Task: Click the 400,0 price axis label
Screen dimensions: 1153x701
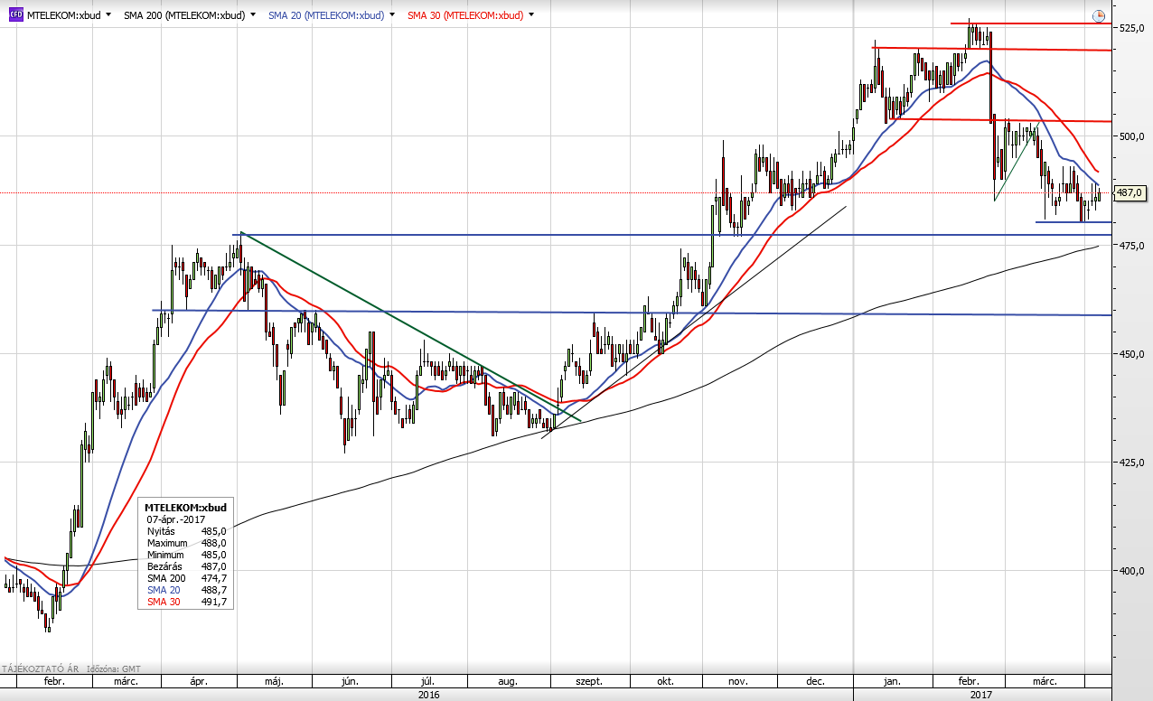Action: [x=1132, y=570]
